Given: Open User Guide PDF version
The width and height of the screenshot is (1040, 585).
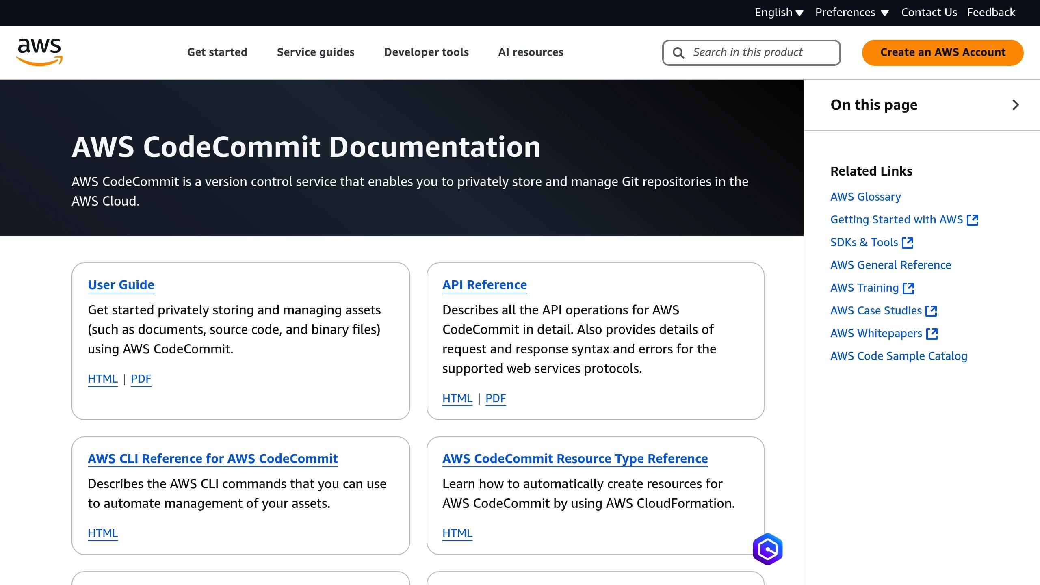Looking at the screenshot, I should click(141, 379).
